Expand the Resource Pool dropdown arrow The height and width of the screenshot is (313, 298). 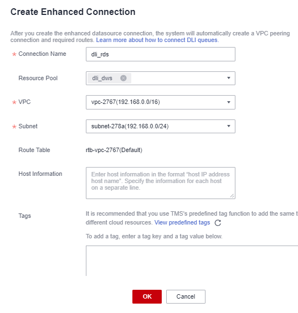pos(229,78)
